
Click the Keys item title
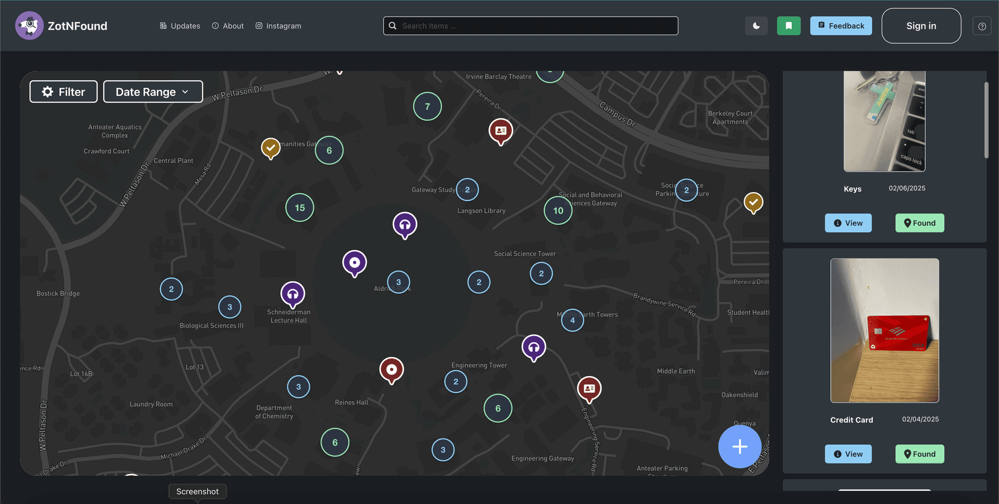click(853, 189)
